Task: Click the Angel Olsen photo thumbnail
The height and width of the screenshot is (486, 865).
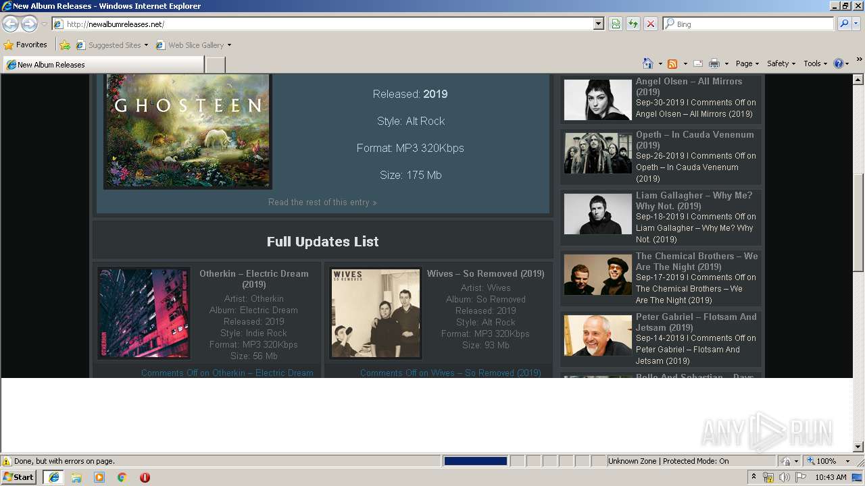Action: tap(598, 100)
